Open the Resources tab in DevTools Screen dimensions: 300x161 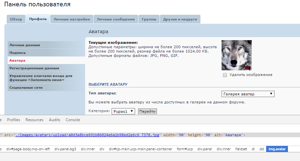tap(35, 120)
